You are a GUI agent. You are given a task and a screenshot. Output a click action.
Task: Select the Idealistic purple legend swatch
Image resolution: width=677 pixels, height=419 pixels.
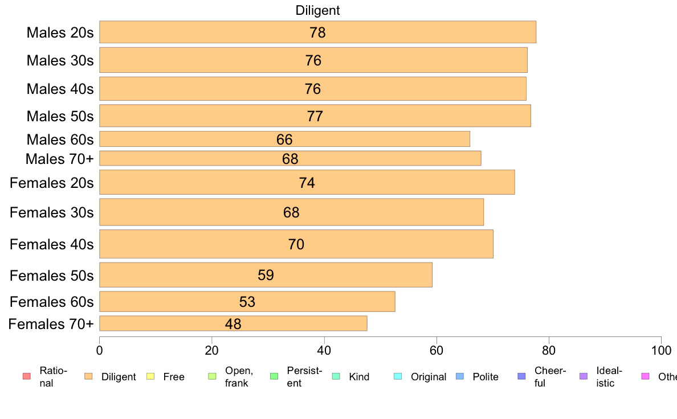pos(584,376)
